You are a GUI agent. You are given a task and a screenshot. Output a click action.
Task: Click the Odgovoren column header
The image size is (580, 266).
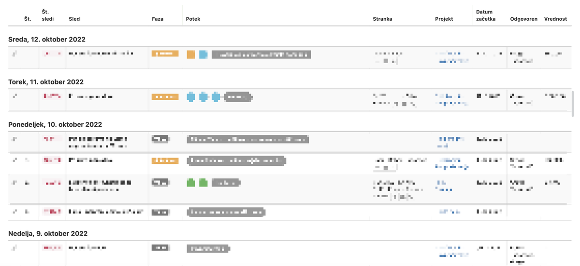point(523,19)
